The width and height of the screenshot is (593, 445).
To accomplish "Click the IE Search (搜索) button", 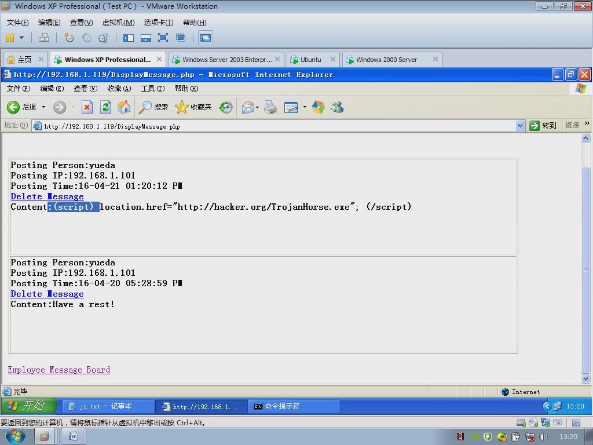I will [x=153, y=107].
